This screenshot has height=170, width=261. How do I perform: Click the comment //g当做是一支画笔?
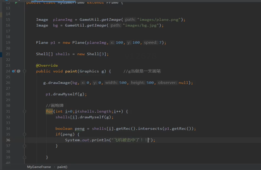[x=142, y=71]
